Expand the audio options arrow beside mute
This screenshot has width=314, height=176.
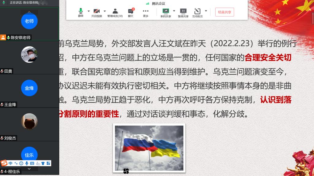(89, 11)
